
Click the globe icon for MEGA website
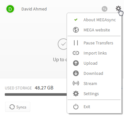click(x=76, y=30)
